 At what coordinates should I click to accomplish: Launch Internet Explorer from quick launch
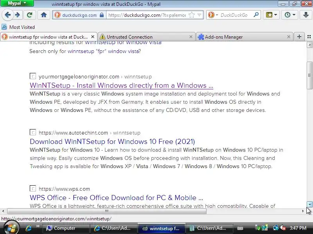(x=29, y=228)
